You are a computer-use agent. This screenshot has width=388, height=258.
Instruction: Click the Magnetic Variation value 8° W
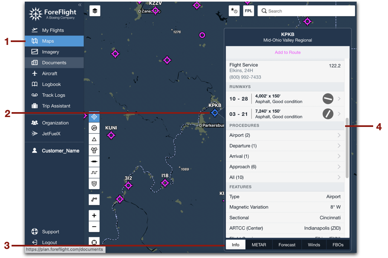click(x=335, y=207)
